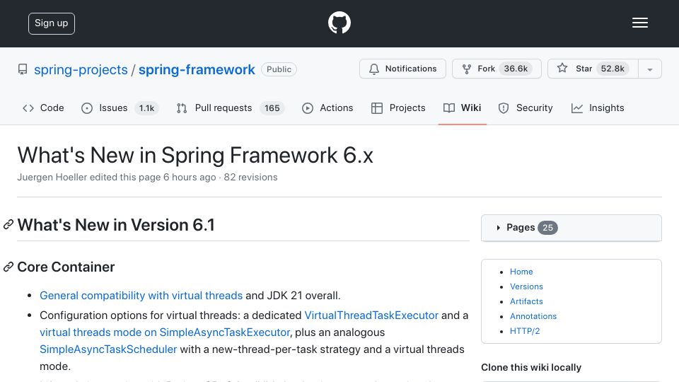The height and width of the screenshot is (382, 679).
Task: Copy anchor link for Version 6.1 heading
Action: (8, 225)
